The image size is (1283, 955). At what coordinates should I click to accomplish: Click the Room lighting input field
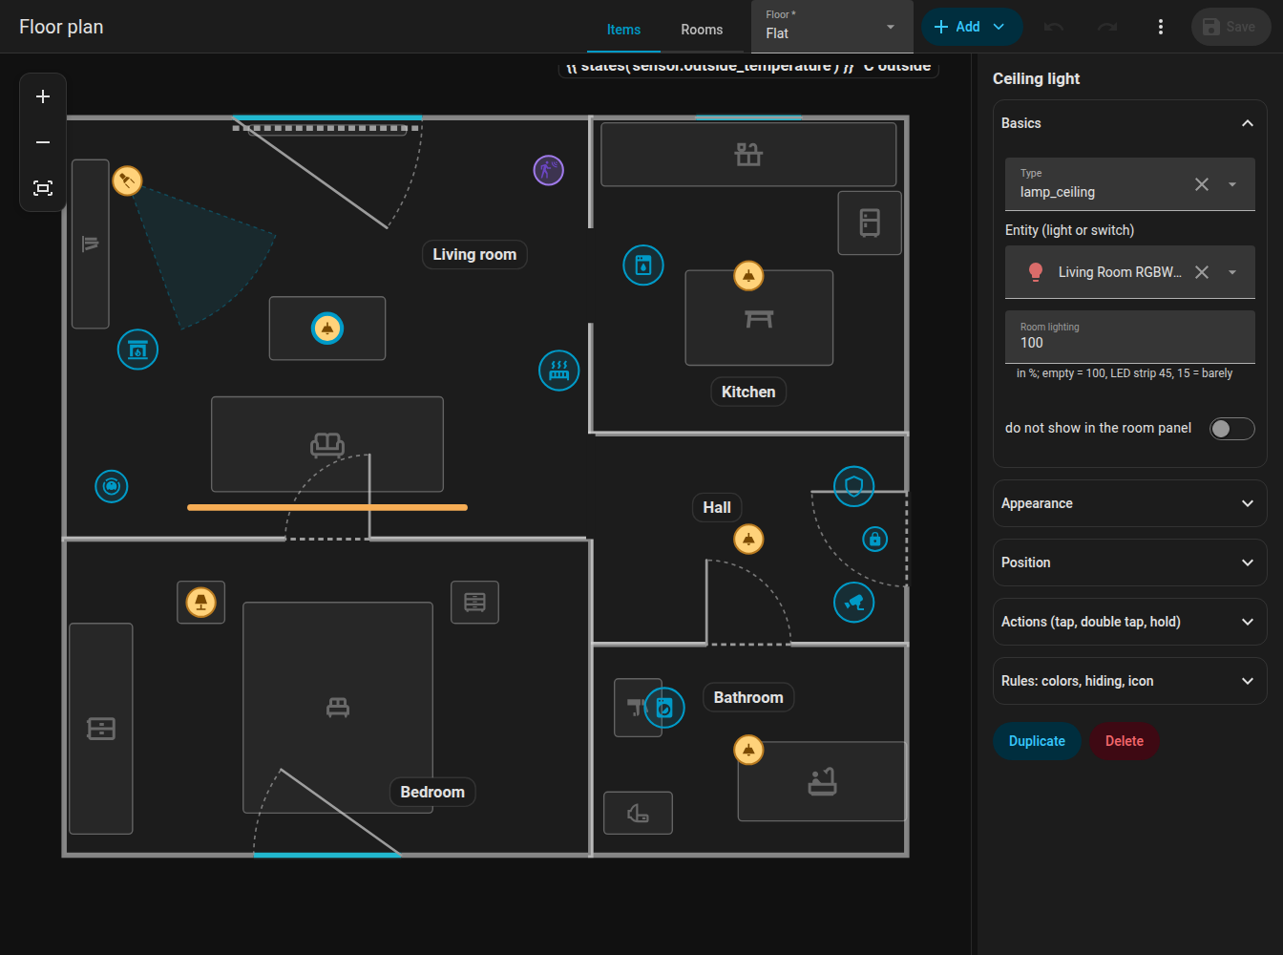pyautogui.click(x=1130, y=337)
